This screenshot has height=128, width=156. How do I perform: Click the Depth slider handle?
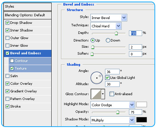tap(116, 33)
